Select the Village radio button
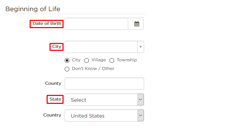Viewport: 229px width, 132px height. click(x=86, y=60)
